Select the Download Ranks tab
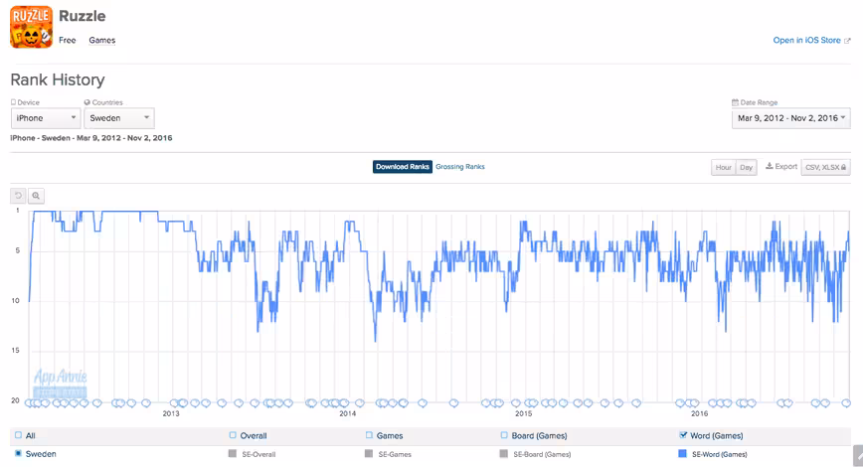 tap(403, 167)
